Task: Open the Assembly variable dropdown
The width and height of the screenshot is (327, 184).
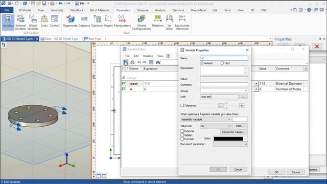Action: [x=229, y=119]
